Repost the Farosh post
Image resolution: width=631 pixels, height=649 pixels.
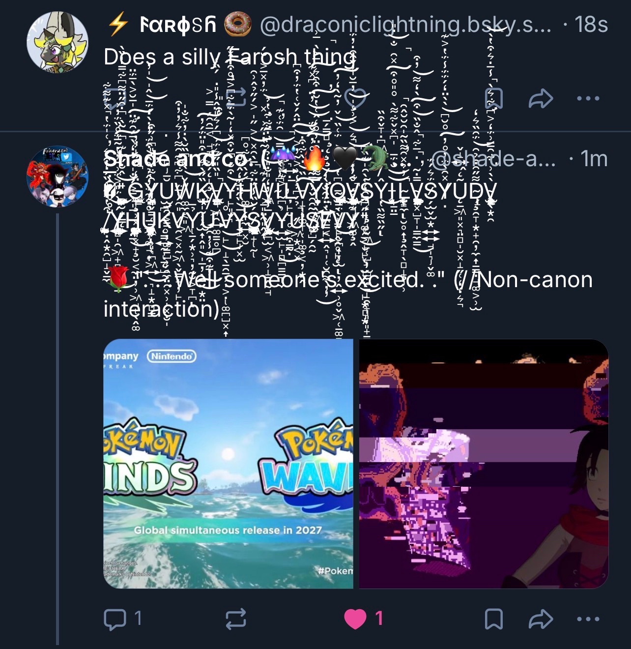point(235,98)
